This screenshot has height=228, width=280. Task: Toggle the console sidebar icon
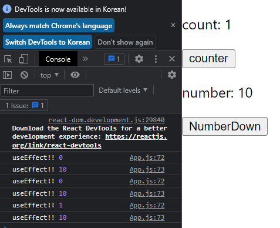[x=8, y=75]
